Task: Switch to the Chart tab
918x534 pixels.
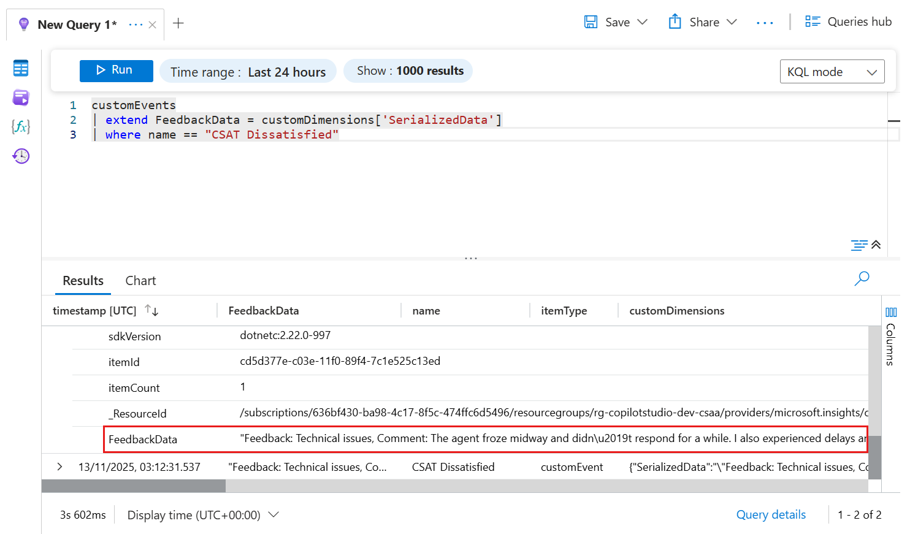Action: (x=140, y=280)
